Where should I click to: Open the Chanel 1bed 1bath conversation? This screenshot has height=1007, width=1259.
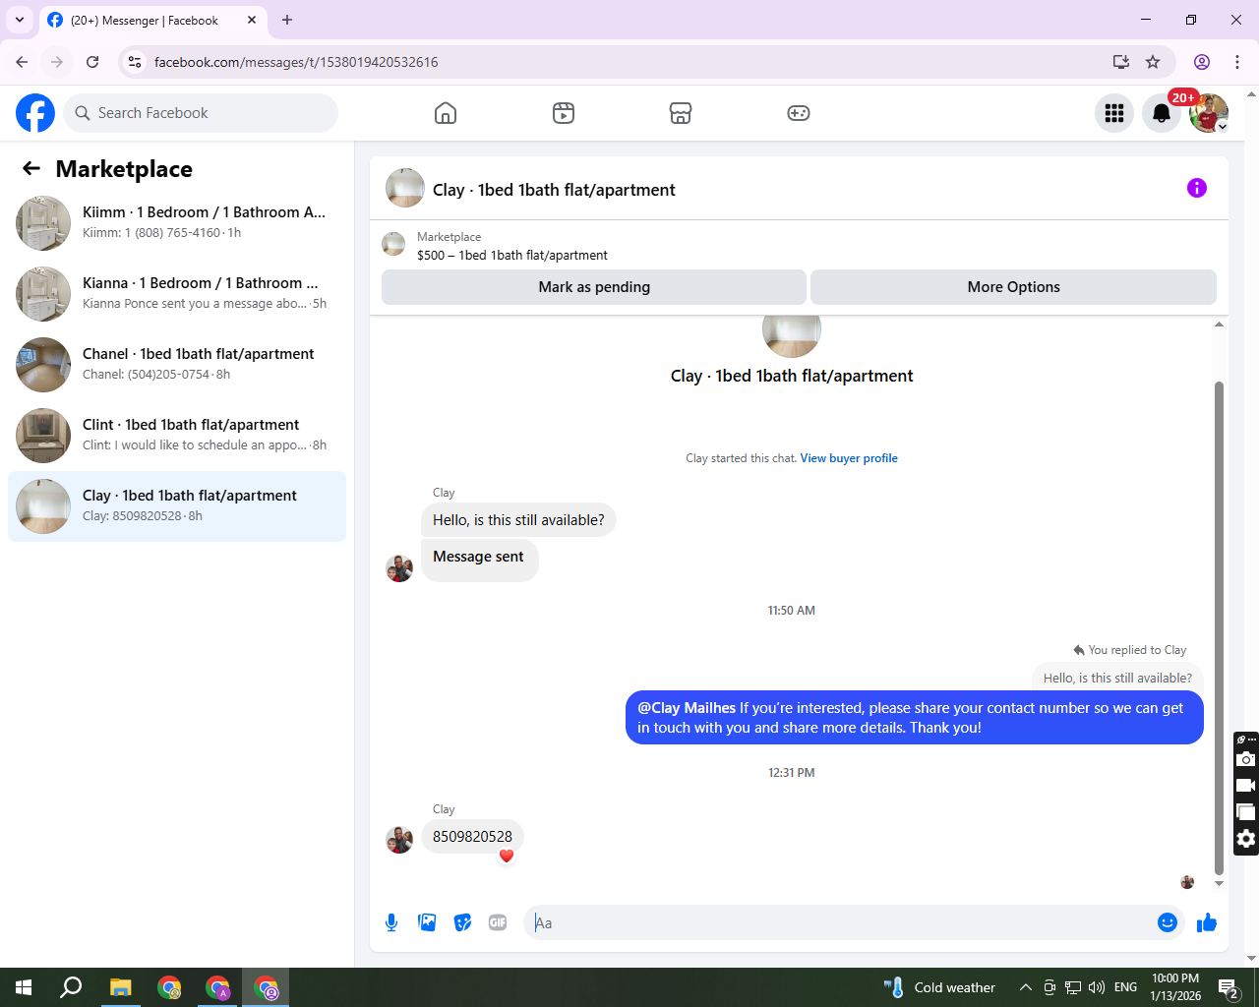click(177, 365)
